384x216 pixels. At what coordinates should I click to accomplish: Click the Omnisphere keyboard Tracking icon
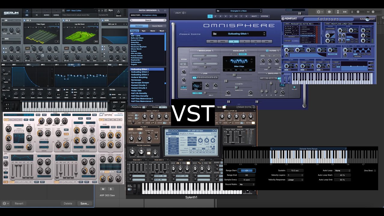pos(184,87)
